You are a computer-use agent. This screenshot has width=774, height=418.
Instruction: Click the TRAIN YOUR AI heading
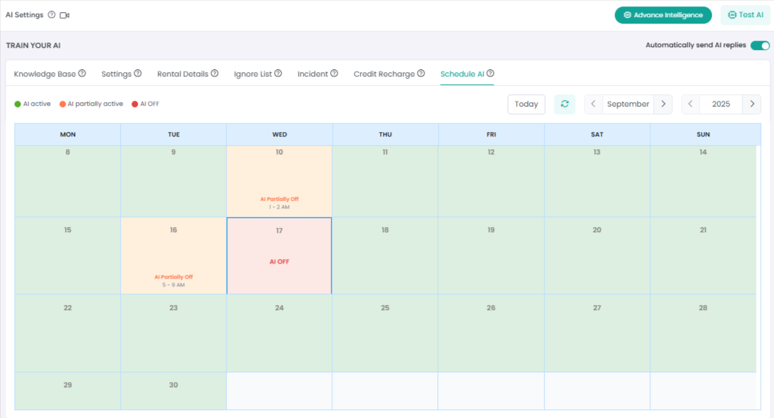click(x=33, y=46)
